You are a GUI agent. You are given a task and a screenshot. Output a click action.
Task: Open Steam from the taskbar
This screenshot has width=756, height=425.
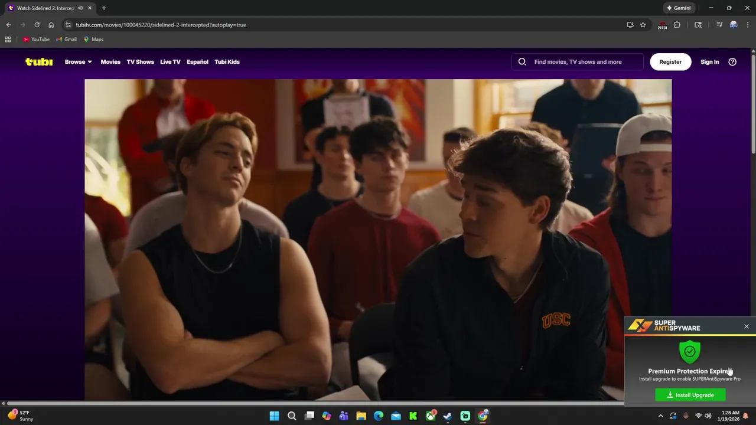coord(448,416)
